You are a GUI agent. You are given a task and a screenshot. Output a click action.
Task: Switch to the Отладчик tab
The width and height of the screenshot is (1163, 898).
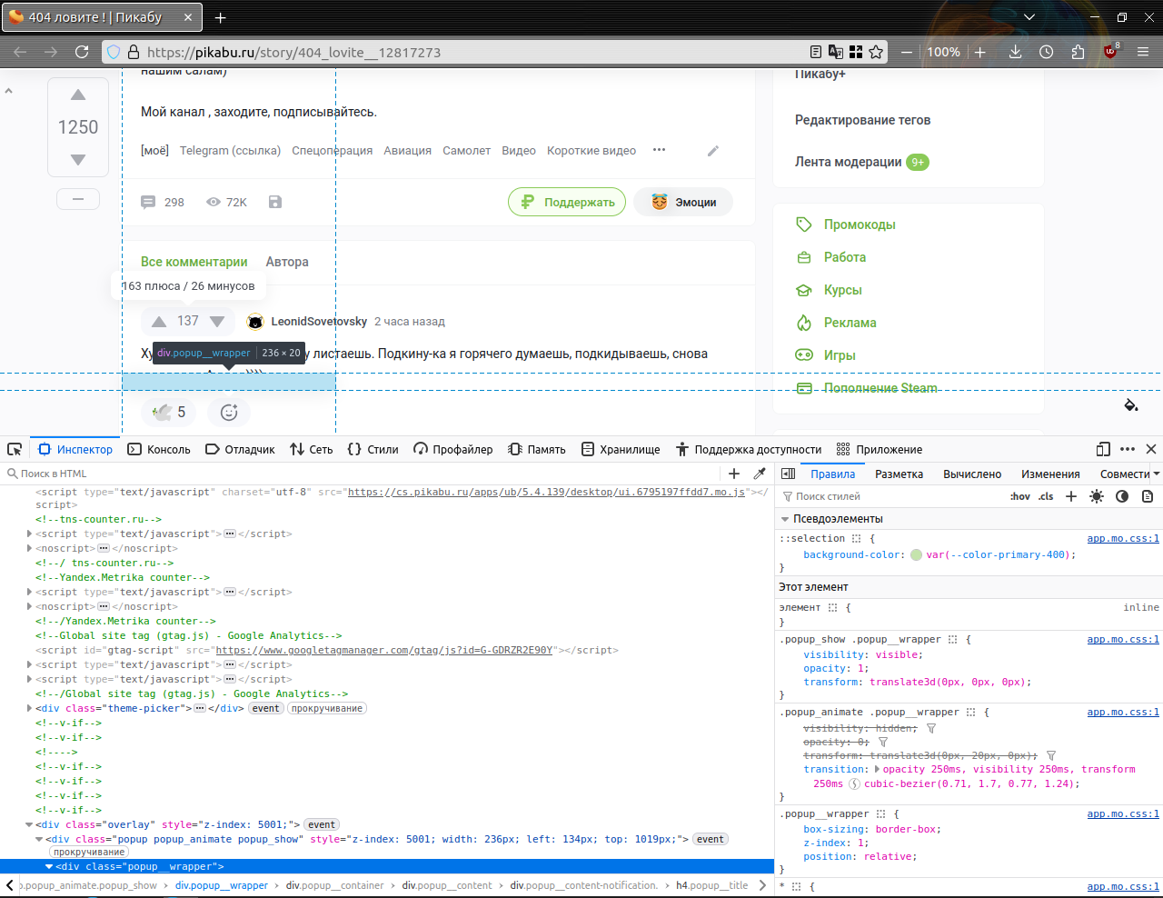(240, 449)
